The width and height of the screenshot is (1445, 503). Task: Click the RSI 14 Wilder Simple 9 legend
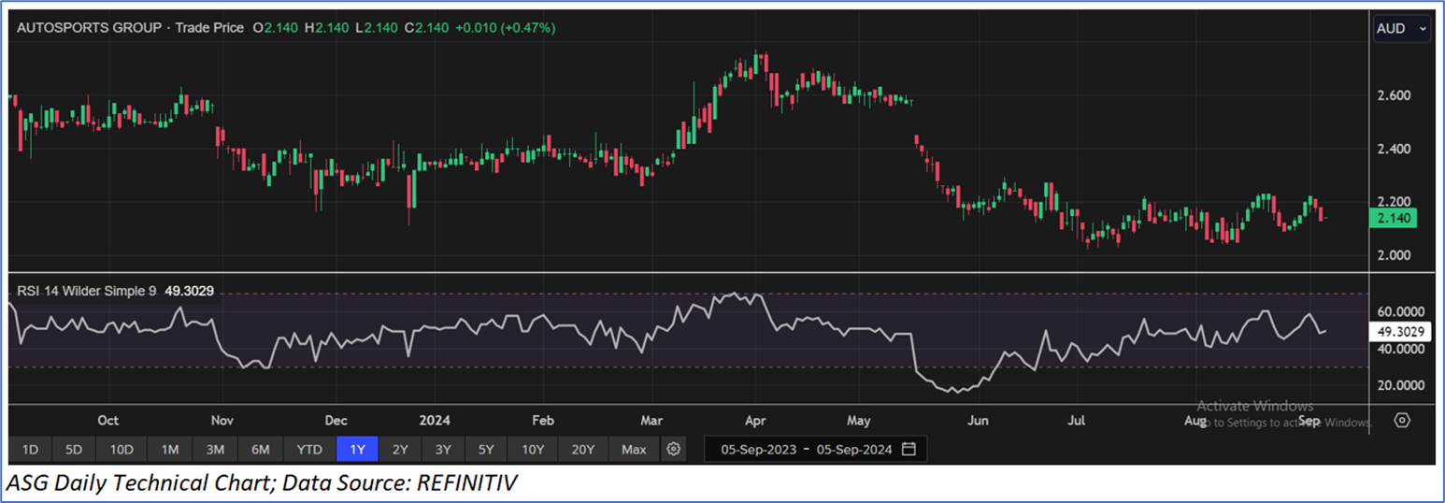click(89, 291)
